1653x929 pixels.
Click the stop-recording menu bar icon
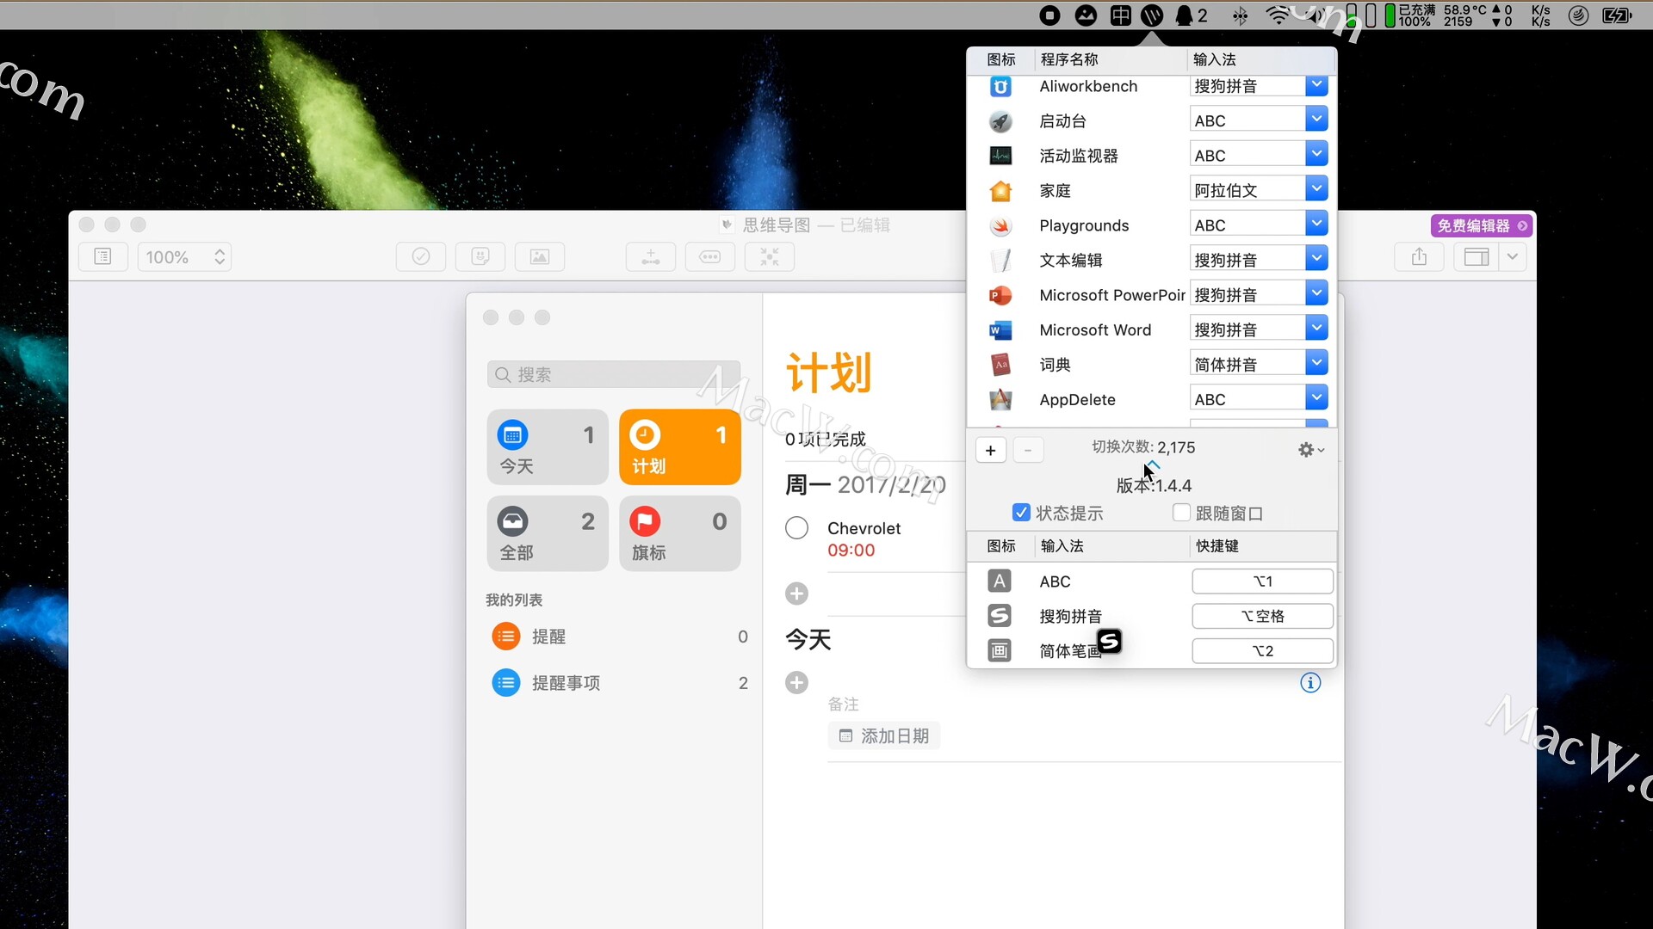pyautogui.click(x=1049, y=15)
